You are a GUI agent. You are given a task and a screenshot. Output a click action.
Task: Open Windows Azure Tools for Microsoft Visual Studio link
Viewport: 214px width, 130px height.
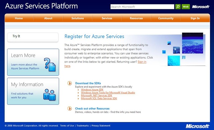[x=108, y=92]
